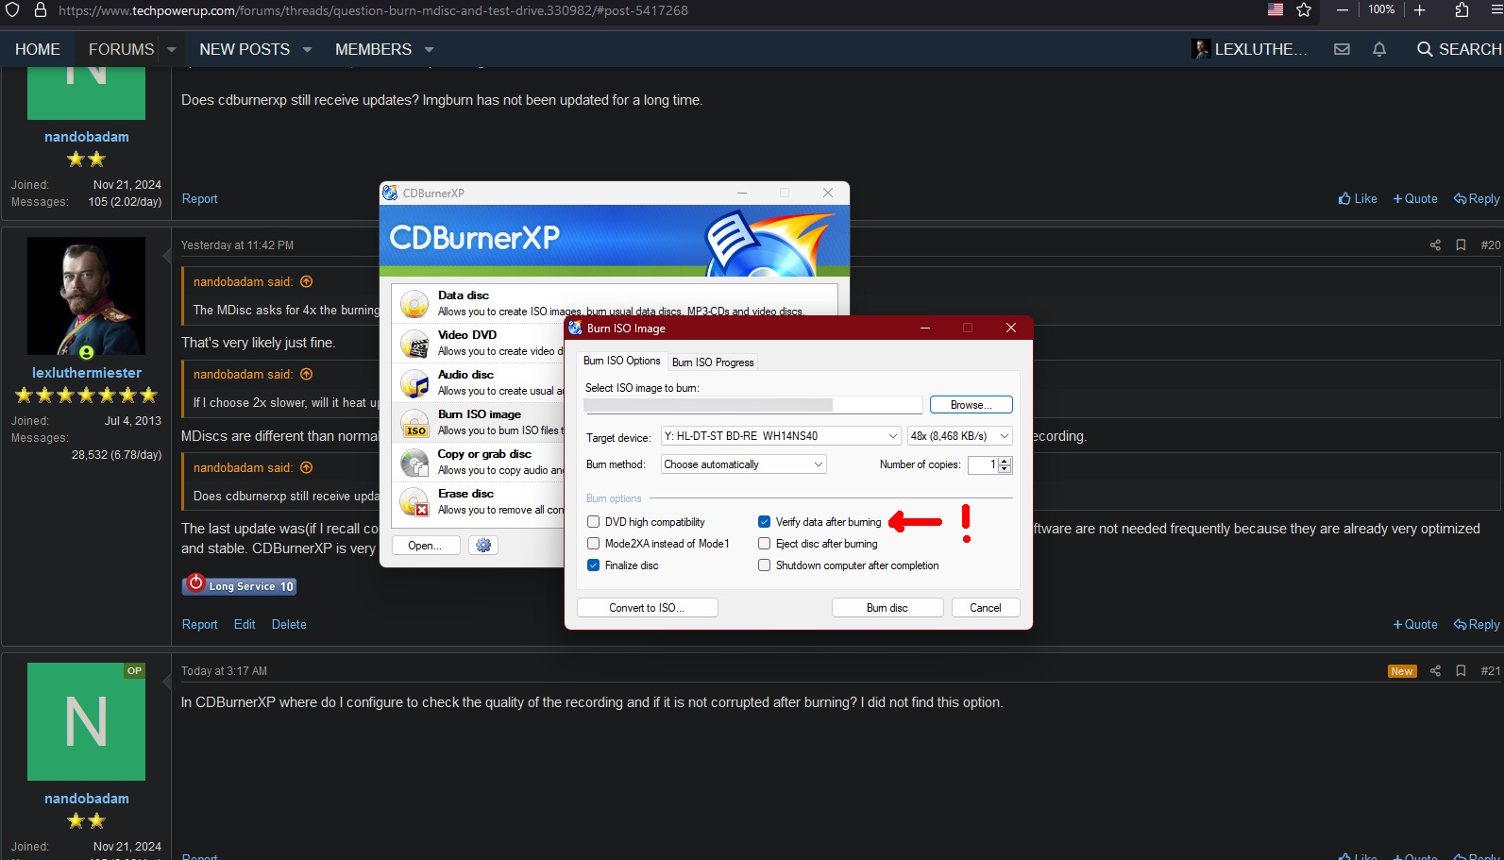Click the browser address bar URL
Image resolution: width=1504 pixels, height=860 pixels.
pyautogui.click(x=373, y=10)
